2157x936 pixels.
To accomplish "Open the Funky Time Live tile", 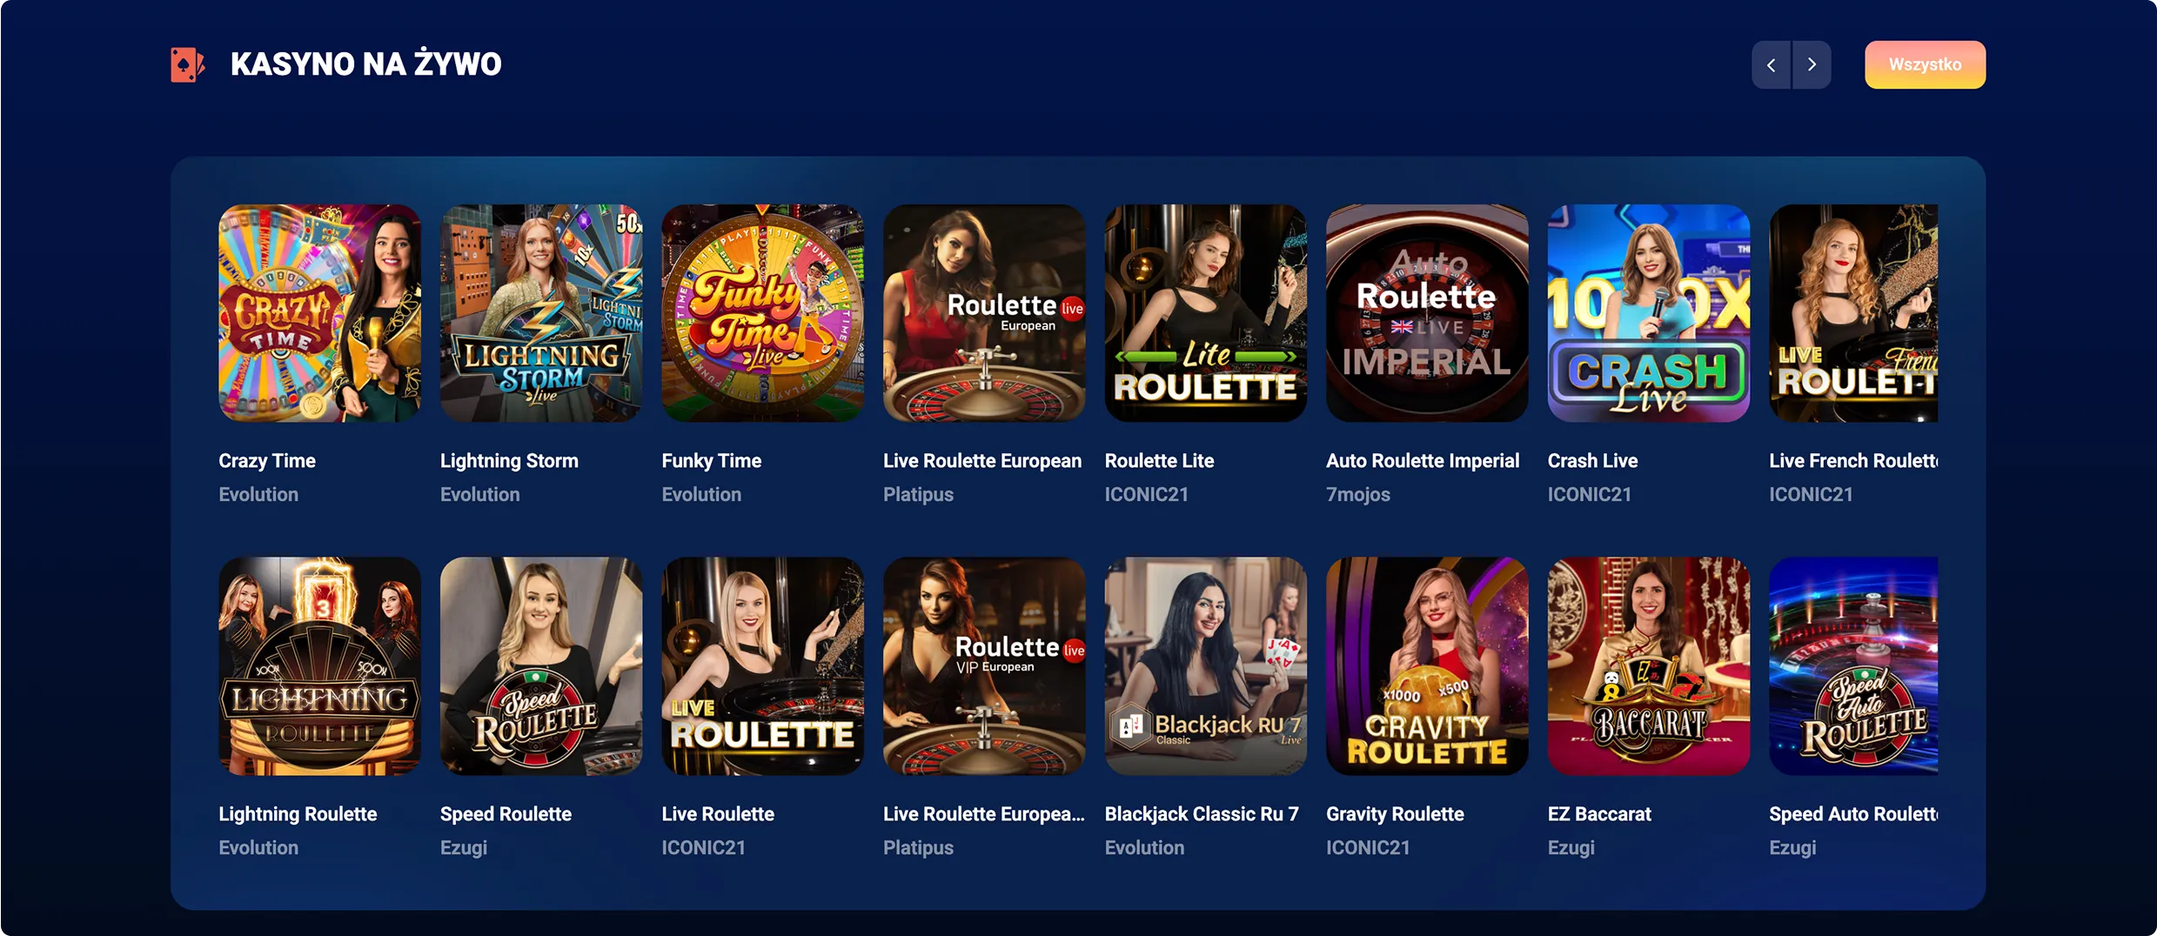I will tap(762, 313).
